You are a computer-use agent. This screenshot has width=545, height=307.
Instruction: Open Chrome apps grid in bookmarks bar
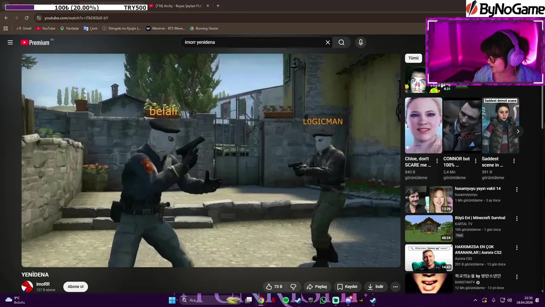click(x=6, y=28)
